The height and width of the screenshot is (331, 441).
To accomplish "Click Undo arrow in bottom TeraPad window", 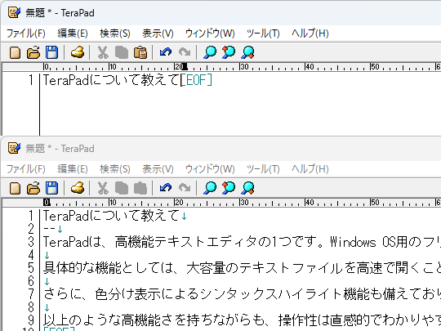I will click(165, 188).
